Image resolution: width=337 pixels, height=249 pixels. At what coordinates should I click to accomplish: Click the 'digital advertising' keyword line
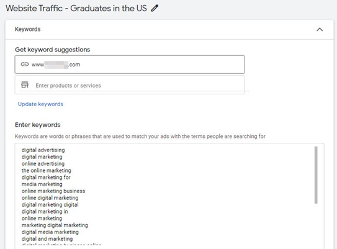pos(43,150)
